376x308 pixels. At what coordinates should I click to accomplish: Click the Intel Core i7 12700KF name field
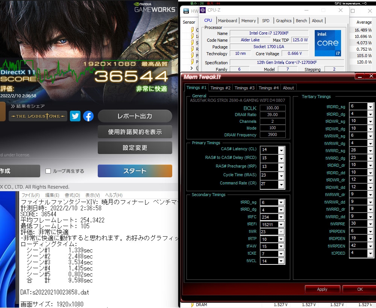(269, 33)
